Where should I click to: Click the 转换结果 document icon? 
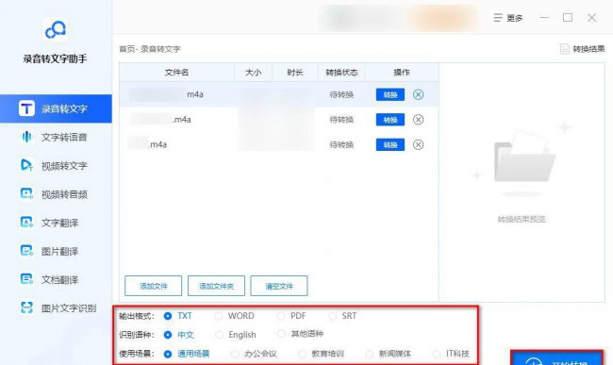(564, 49)
